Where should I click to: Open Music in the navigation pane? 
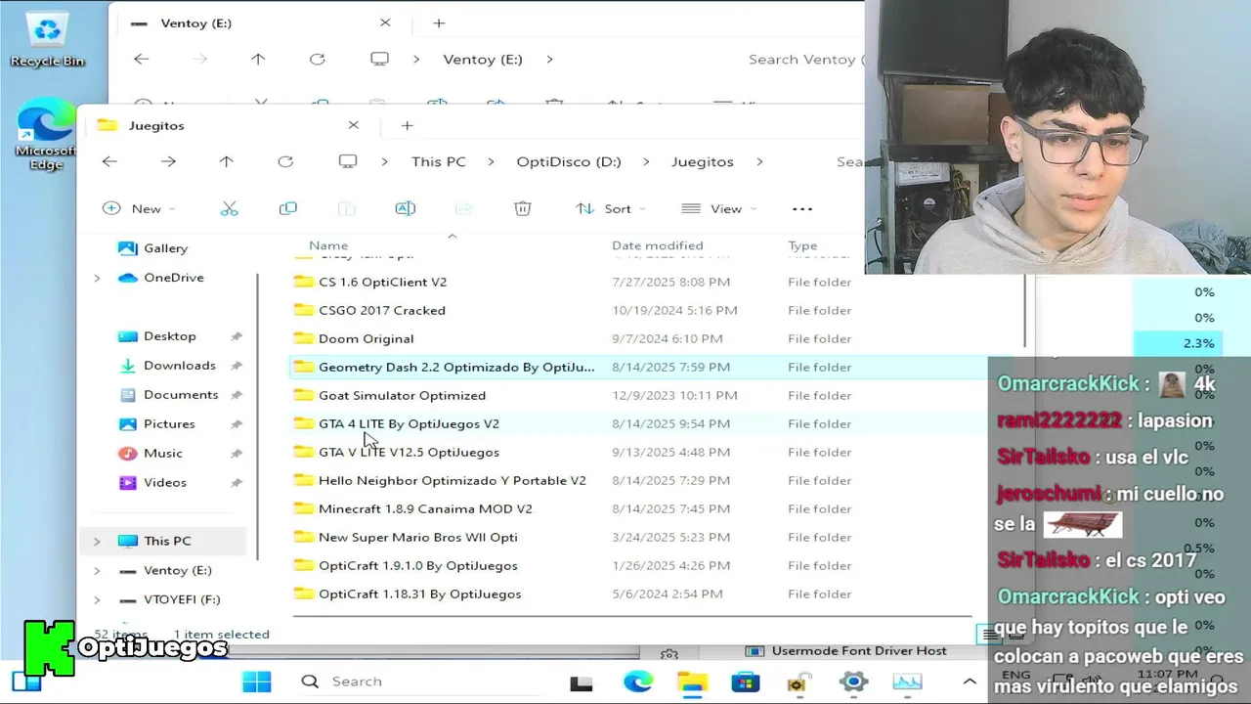[163, 454]
